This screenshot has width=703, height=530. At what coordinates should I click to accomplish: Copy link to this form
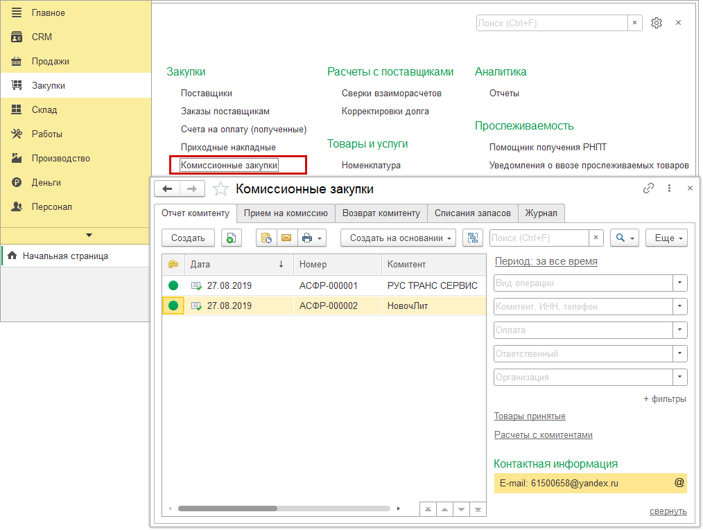pos(648,188)
